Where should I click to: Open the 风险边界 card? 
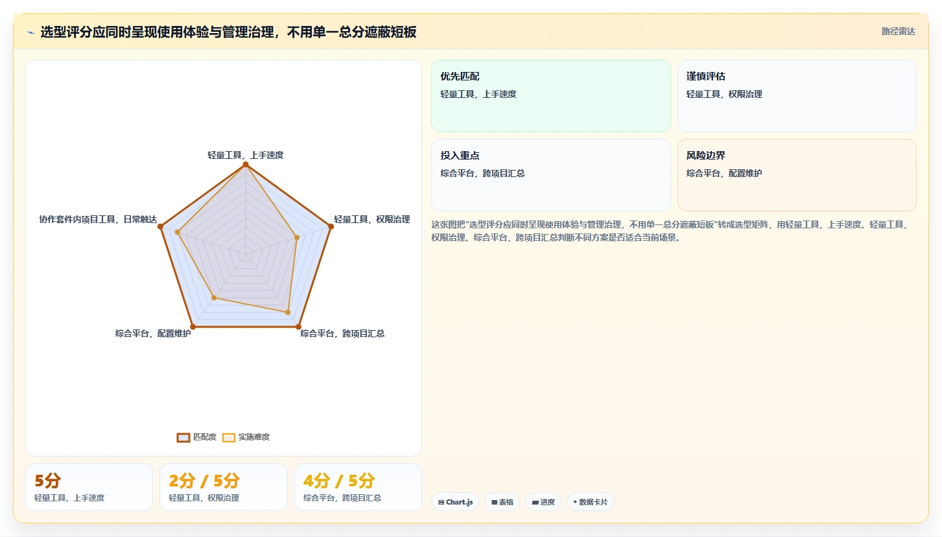click(797, 175)
